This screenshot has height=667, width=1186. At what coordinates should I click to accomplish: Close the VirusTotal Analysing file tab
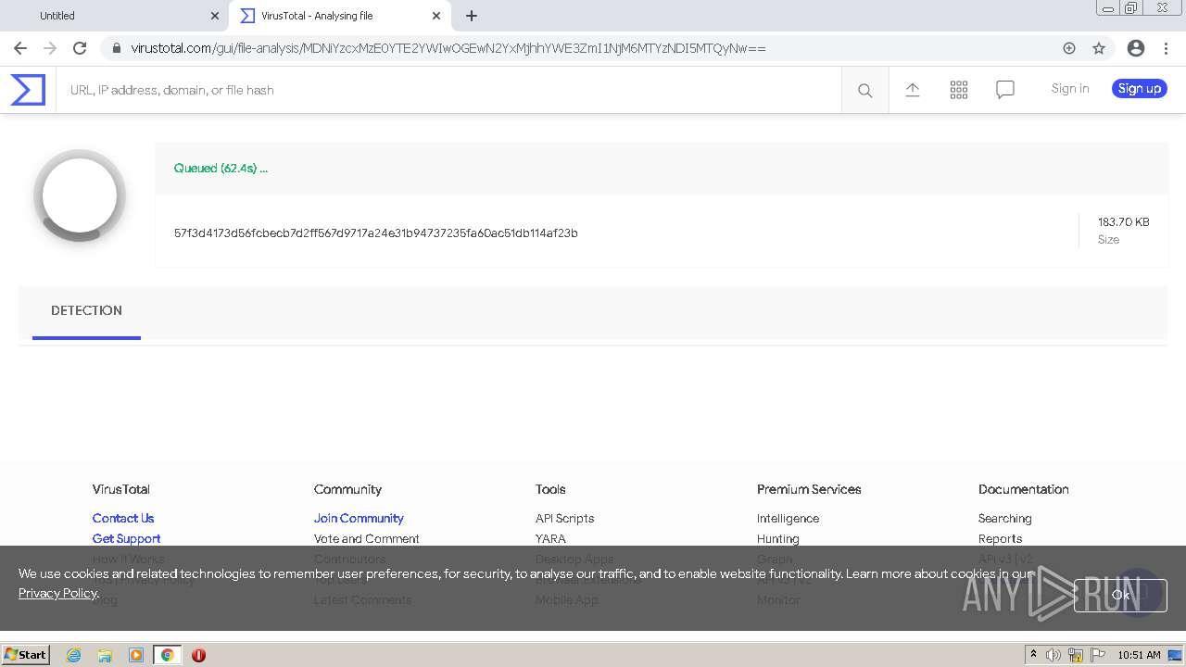pos(436,16)
